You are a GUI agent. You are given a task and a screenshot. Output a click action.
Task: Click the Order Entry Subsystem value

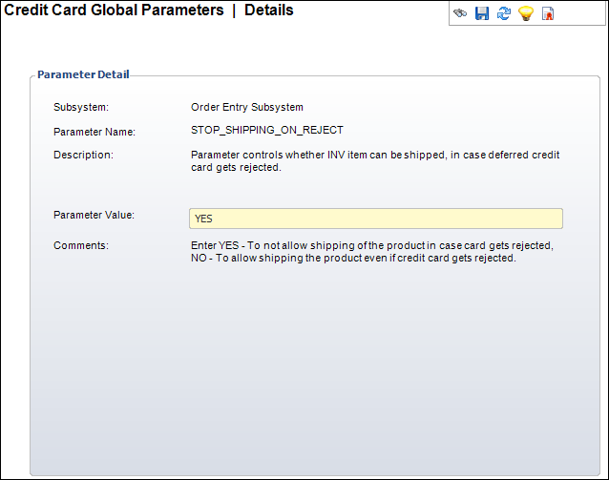tap(247, 107)
